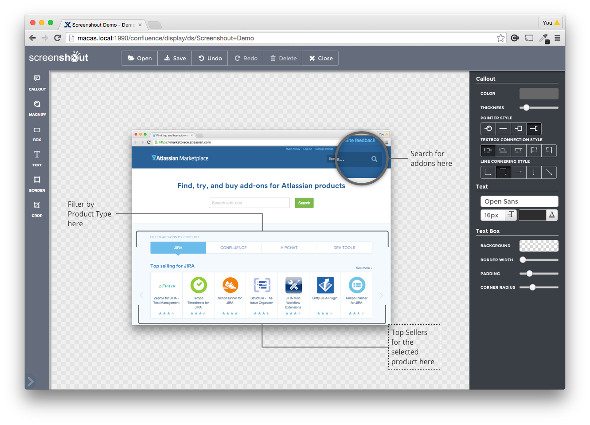The image size is (590, 425).
Task: Choose right-then-down line cornering style
Action: pos(503,172)
